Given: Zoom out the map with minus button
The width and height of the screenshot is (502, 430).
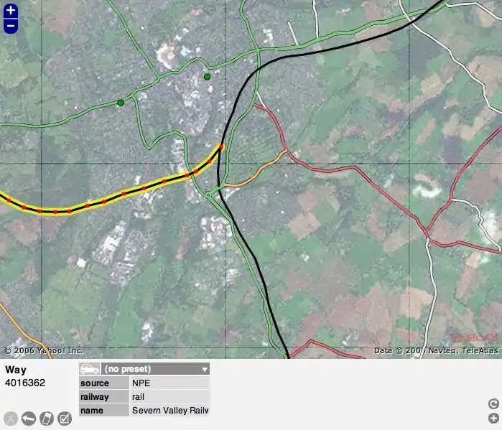Looking at the screenshot, I should pos(10,26).
